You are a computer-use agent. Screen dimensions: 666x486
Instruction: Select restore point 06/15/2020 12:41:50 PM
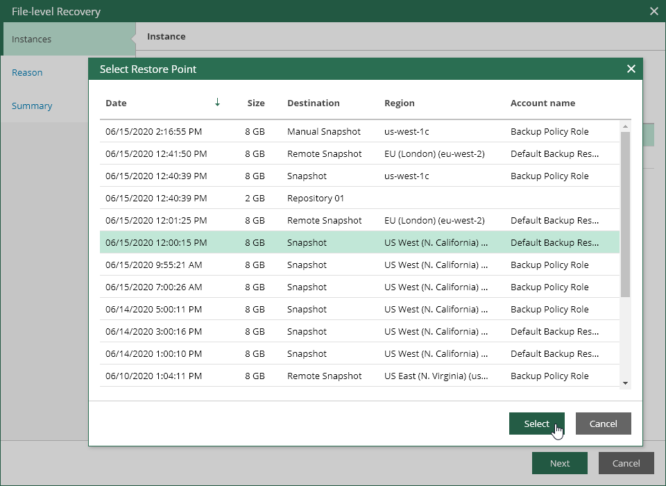coord(359,153)
